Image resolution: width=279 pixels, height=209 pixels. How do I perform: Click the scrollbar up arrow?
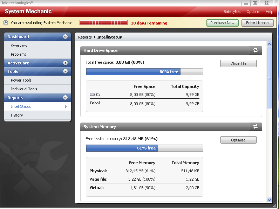coord(270,44)
